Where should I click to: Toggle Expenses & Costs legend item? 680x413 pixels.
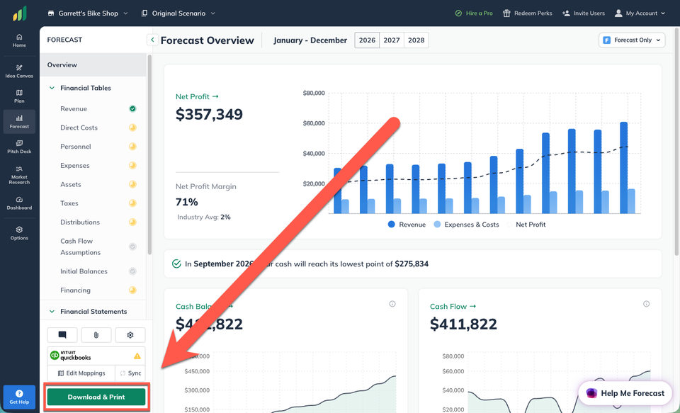466,225
